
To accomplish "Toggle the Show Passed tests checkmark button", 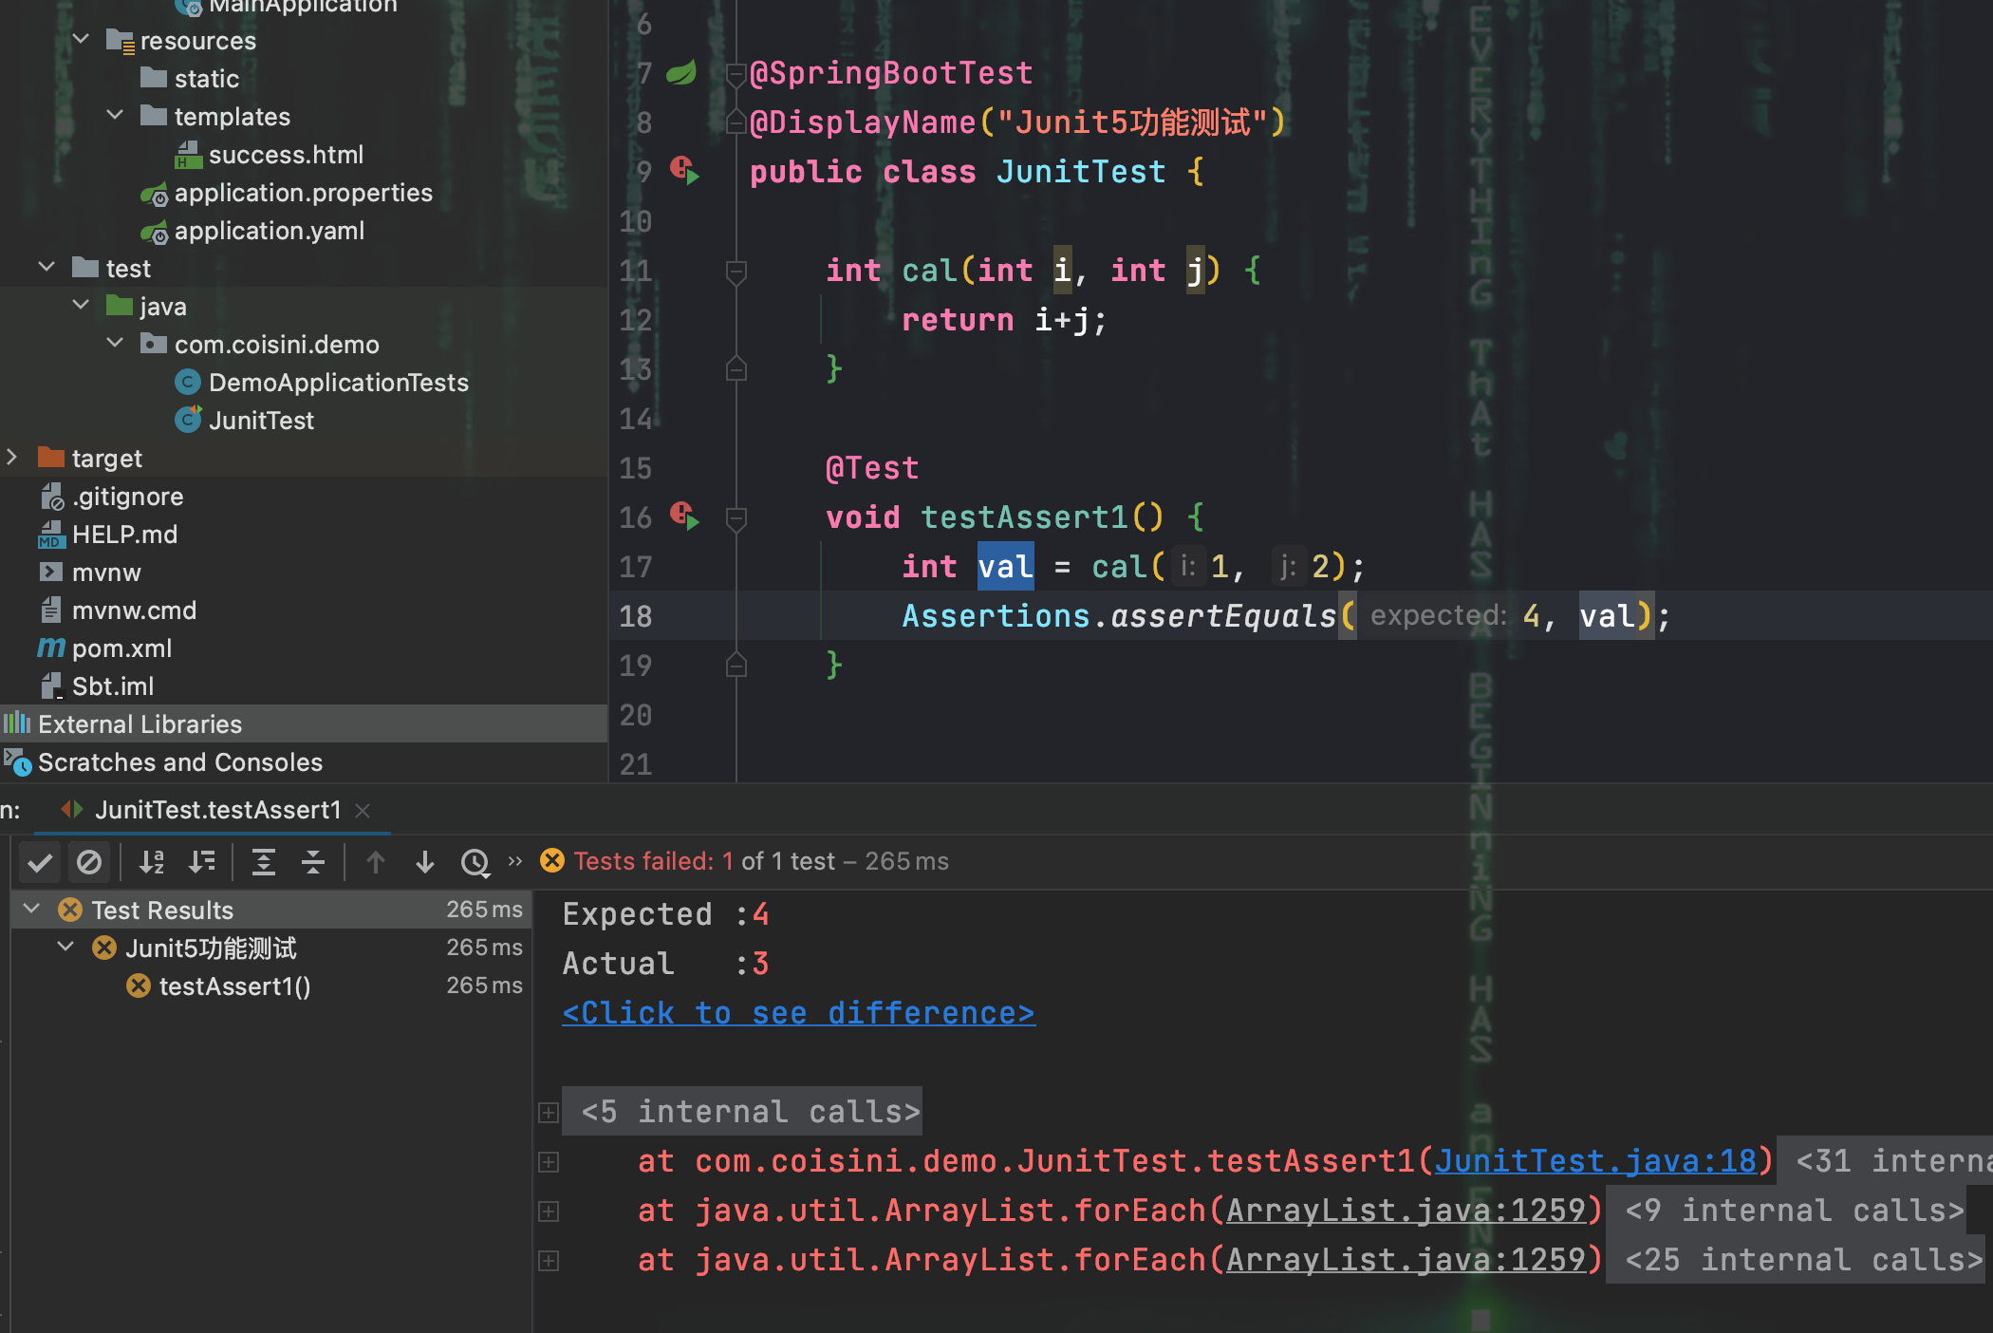I will click(x=40, y=862).
